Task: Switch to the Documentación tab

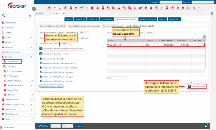Action: [x=107, y=19]
